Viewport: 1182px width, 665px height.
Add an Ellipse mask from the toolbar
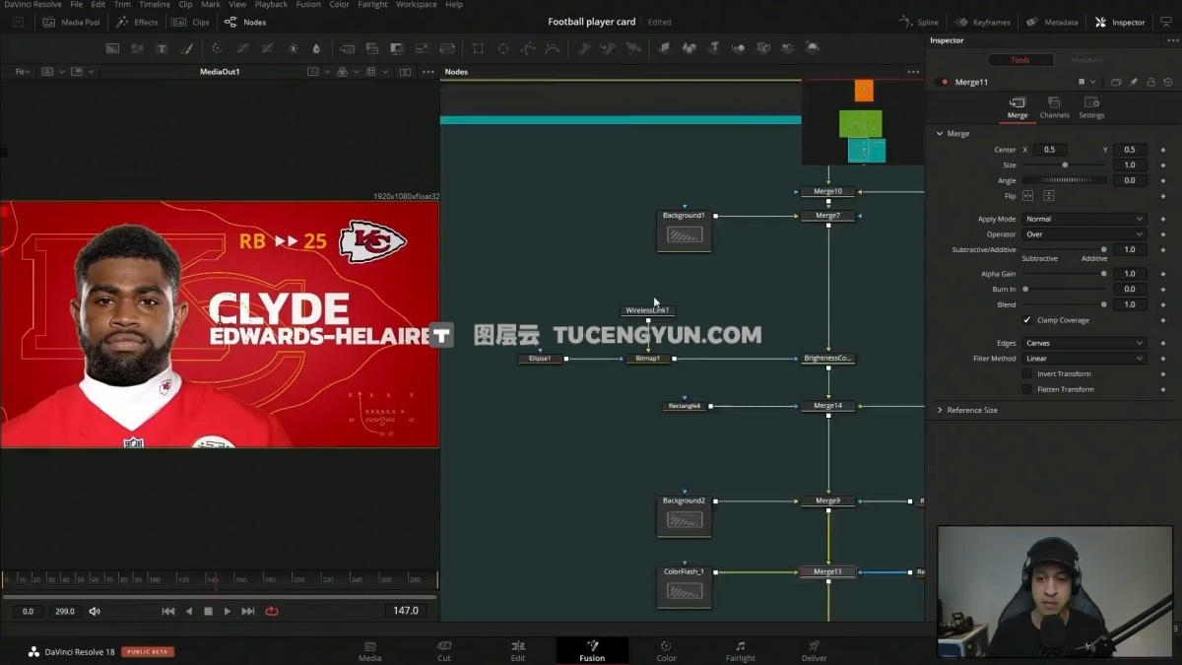503,48
